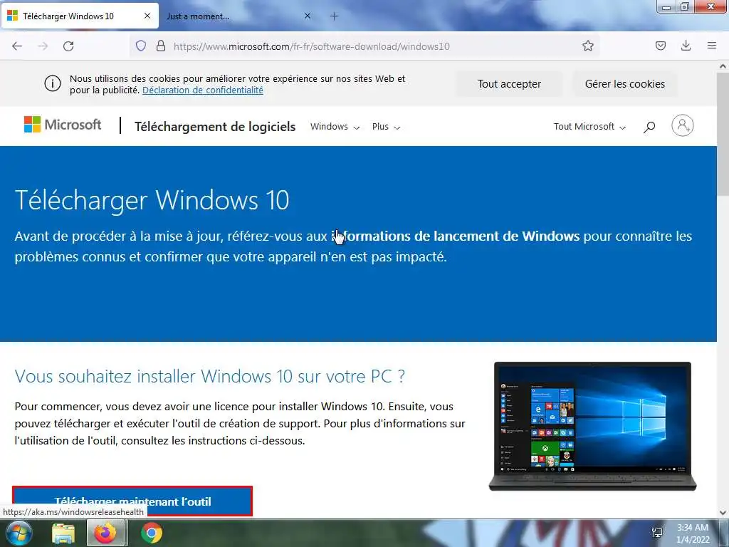Expand the Windows navigation dropdown
Screen dimensions: 729x547
[335, 127]
